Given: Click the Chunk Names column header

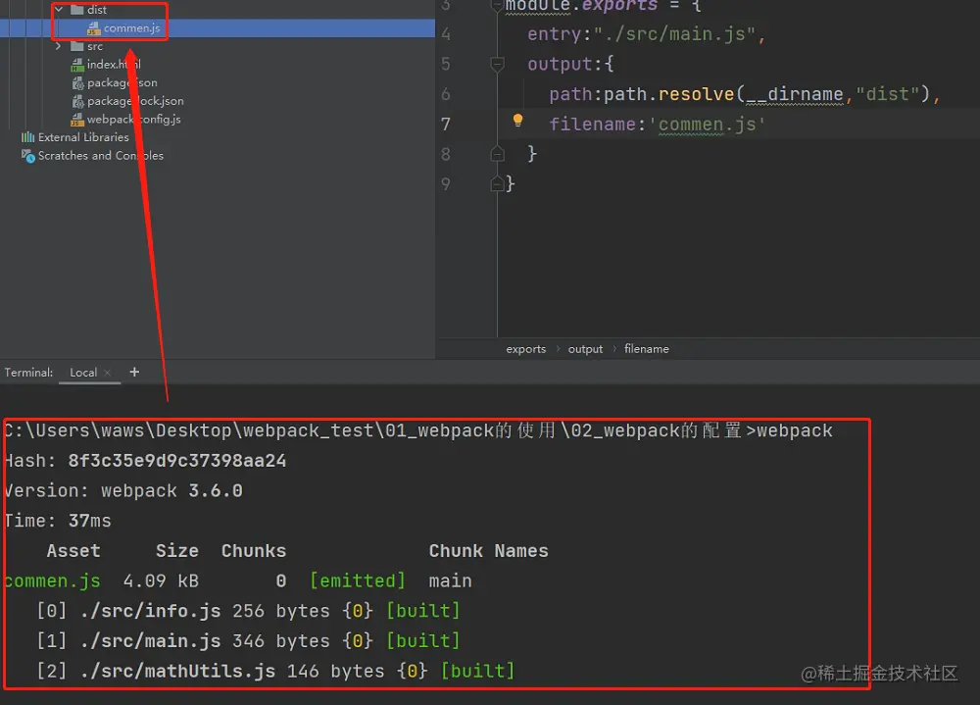Looking at the screenshot, I should click(489, 551).
